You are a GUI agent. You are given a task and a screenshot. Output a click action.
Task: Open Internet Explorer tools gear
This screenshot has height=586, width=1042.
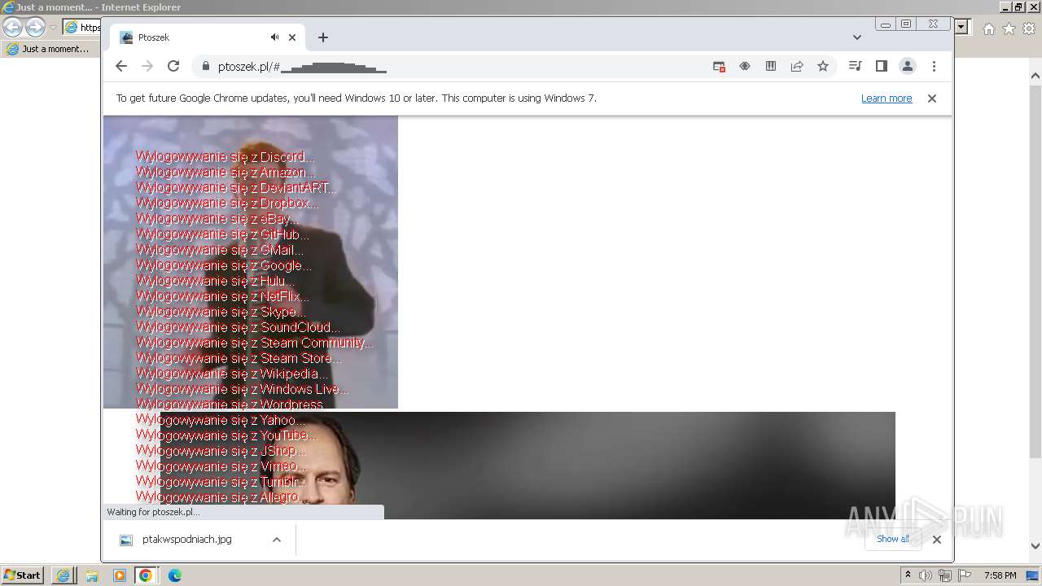point(1029,28)
